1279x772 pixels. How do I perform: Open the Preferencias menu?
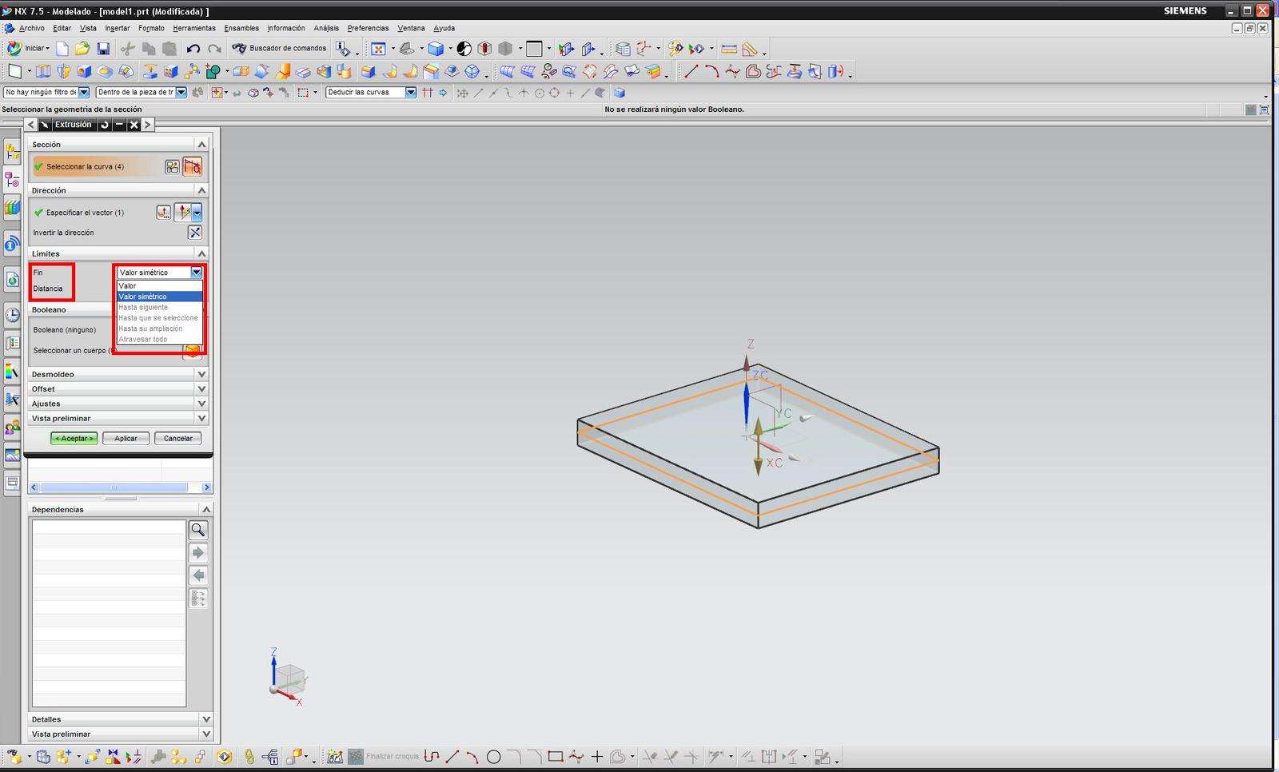click(x=368, y=28)
